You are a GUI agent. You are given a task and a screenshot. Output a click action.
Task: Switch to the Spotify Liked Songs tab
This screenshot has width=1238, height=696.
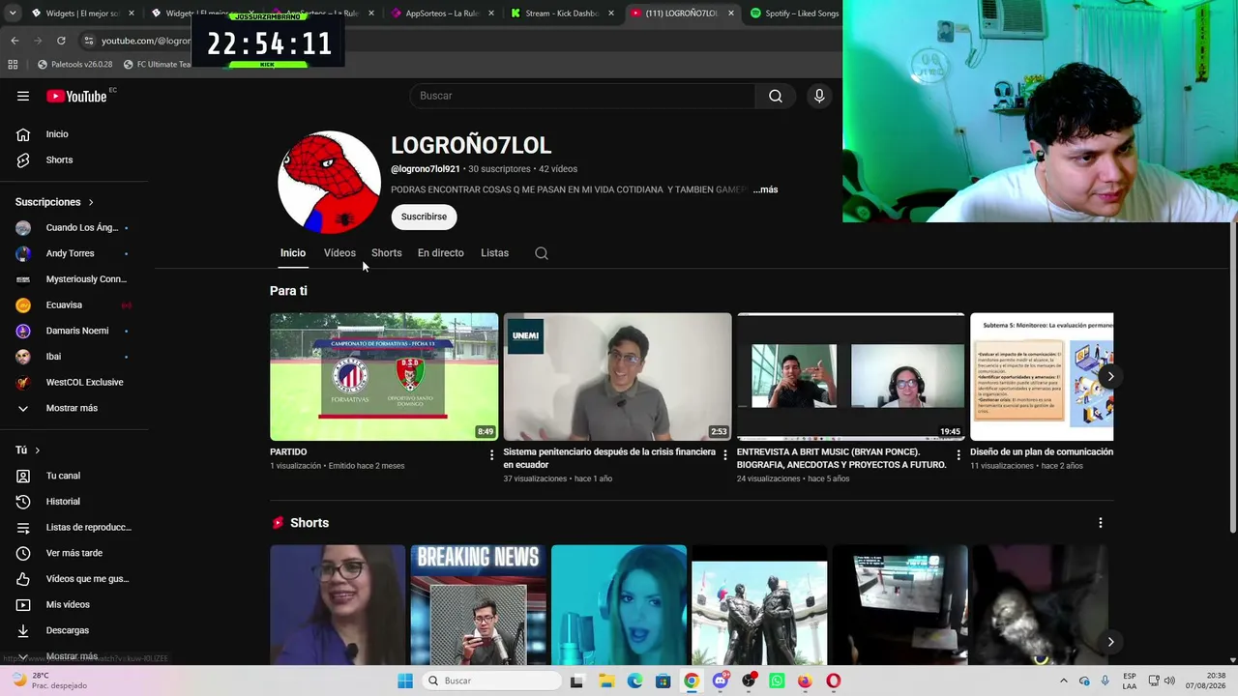point(794,14)
